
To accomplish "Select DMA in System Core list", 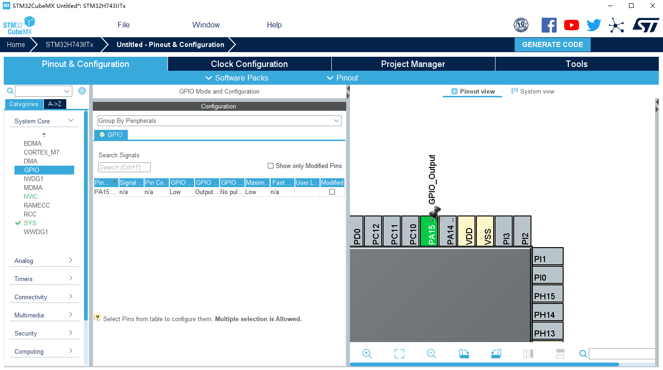I will click(30, 161).
